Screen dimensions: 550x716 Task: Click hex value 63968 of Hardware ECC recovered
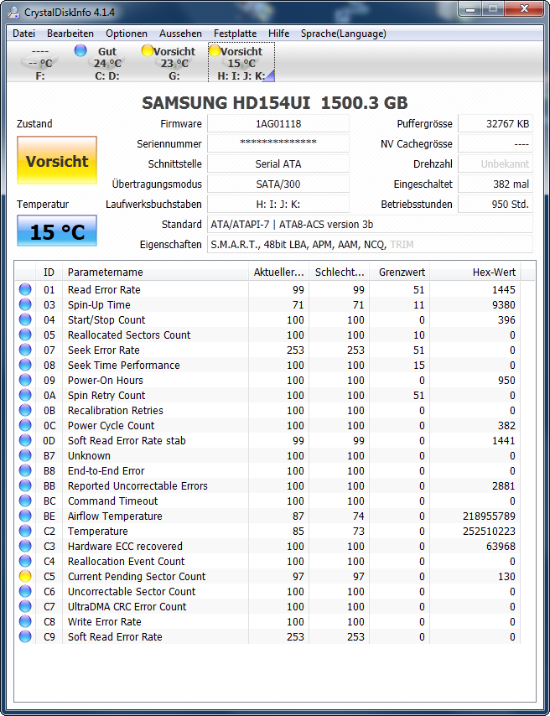[501, 546]
